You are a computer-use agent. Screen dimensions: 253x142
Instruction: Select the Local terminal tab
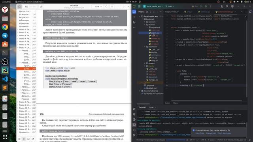(x=151, y=107)
